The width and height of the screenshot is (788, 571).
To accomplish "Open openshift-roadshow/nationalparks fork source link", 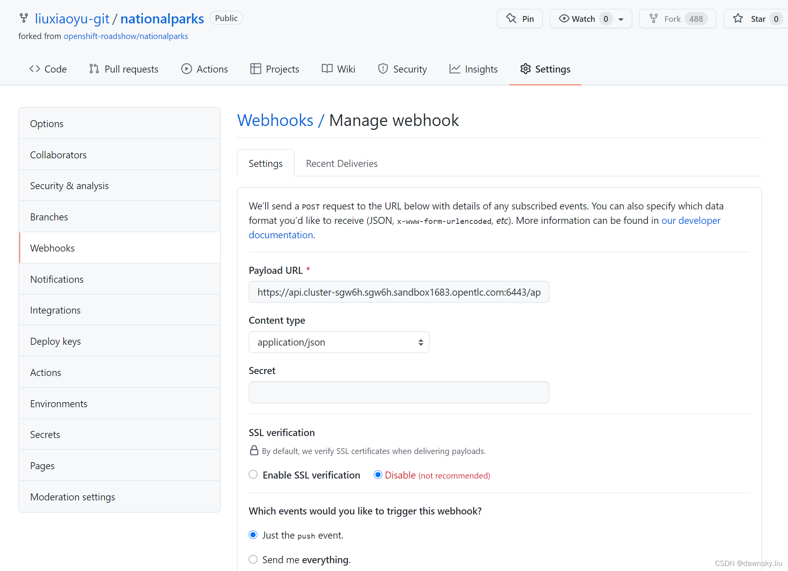I will tap(126, 36).
